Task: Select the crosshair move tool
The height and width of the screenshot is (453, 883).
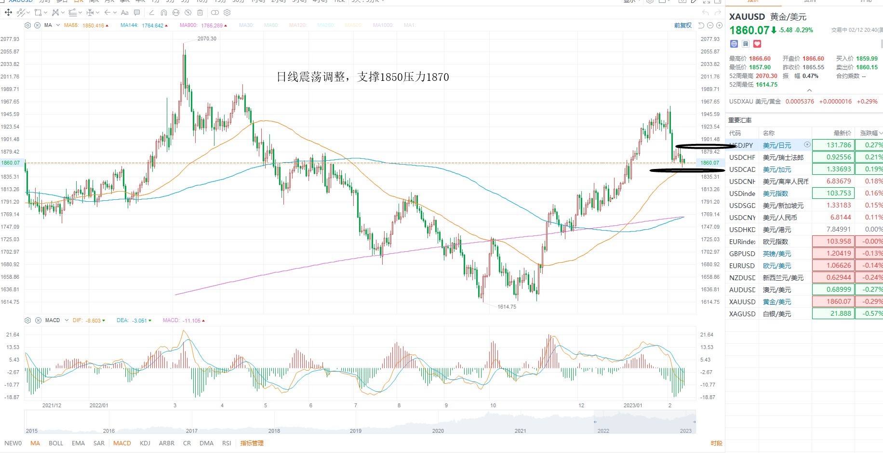Action: [x=8, y=13]
